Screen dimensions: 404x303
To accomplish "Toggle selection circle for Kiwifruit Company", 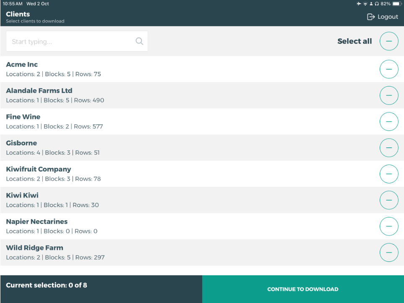I will coord(388,174).
